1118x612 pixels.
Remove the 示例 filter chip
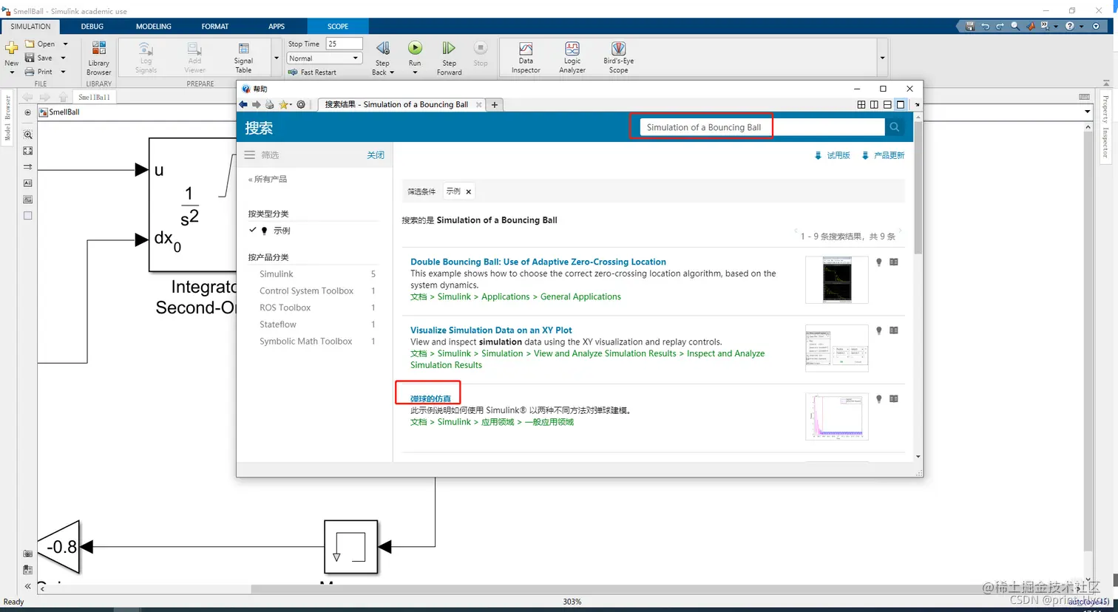[468, 191]
